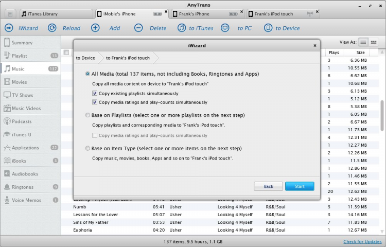Select Base on Item Type radio option

tap(87, 148)
